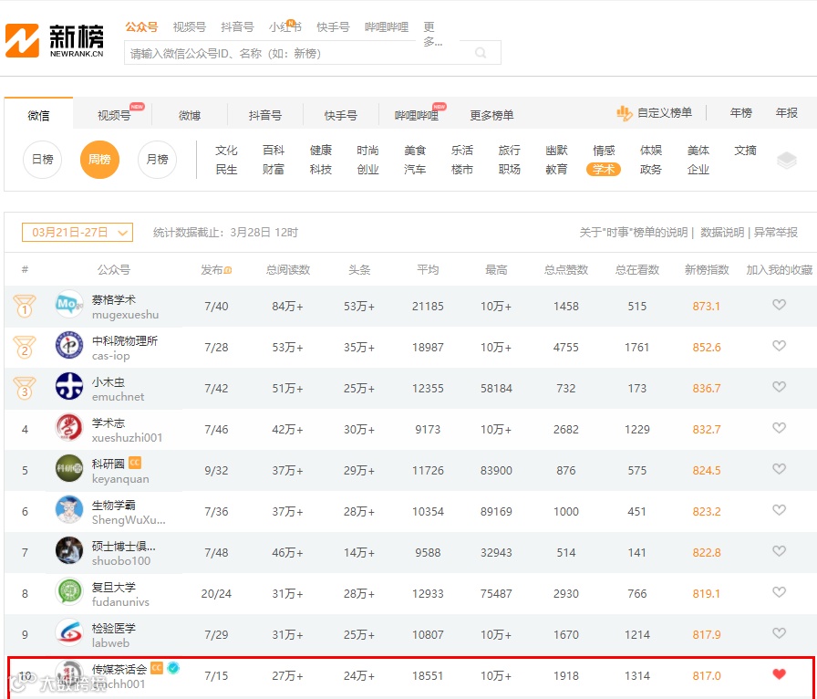Switch to 视频号 ranking tab
Image resolution: width=817 pixels, height=699 pixels.
[x=114, y=115]
